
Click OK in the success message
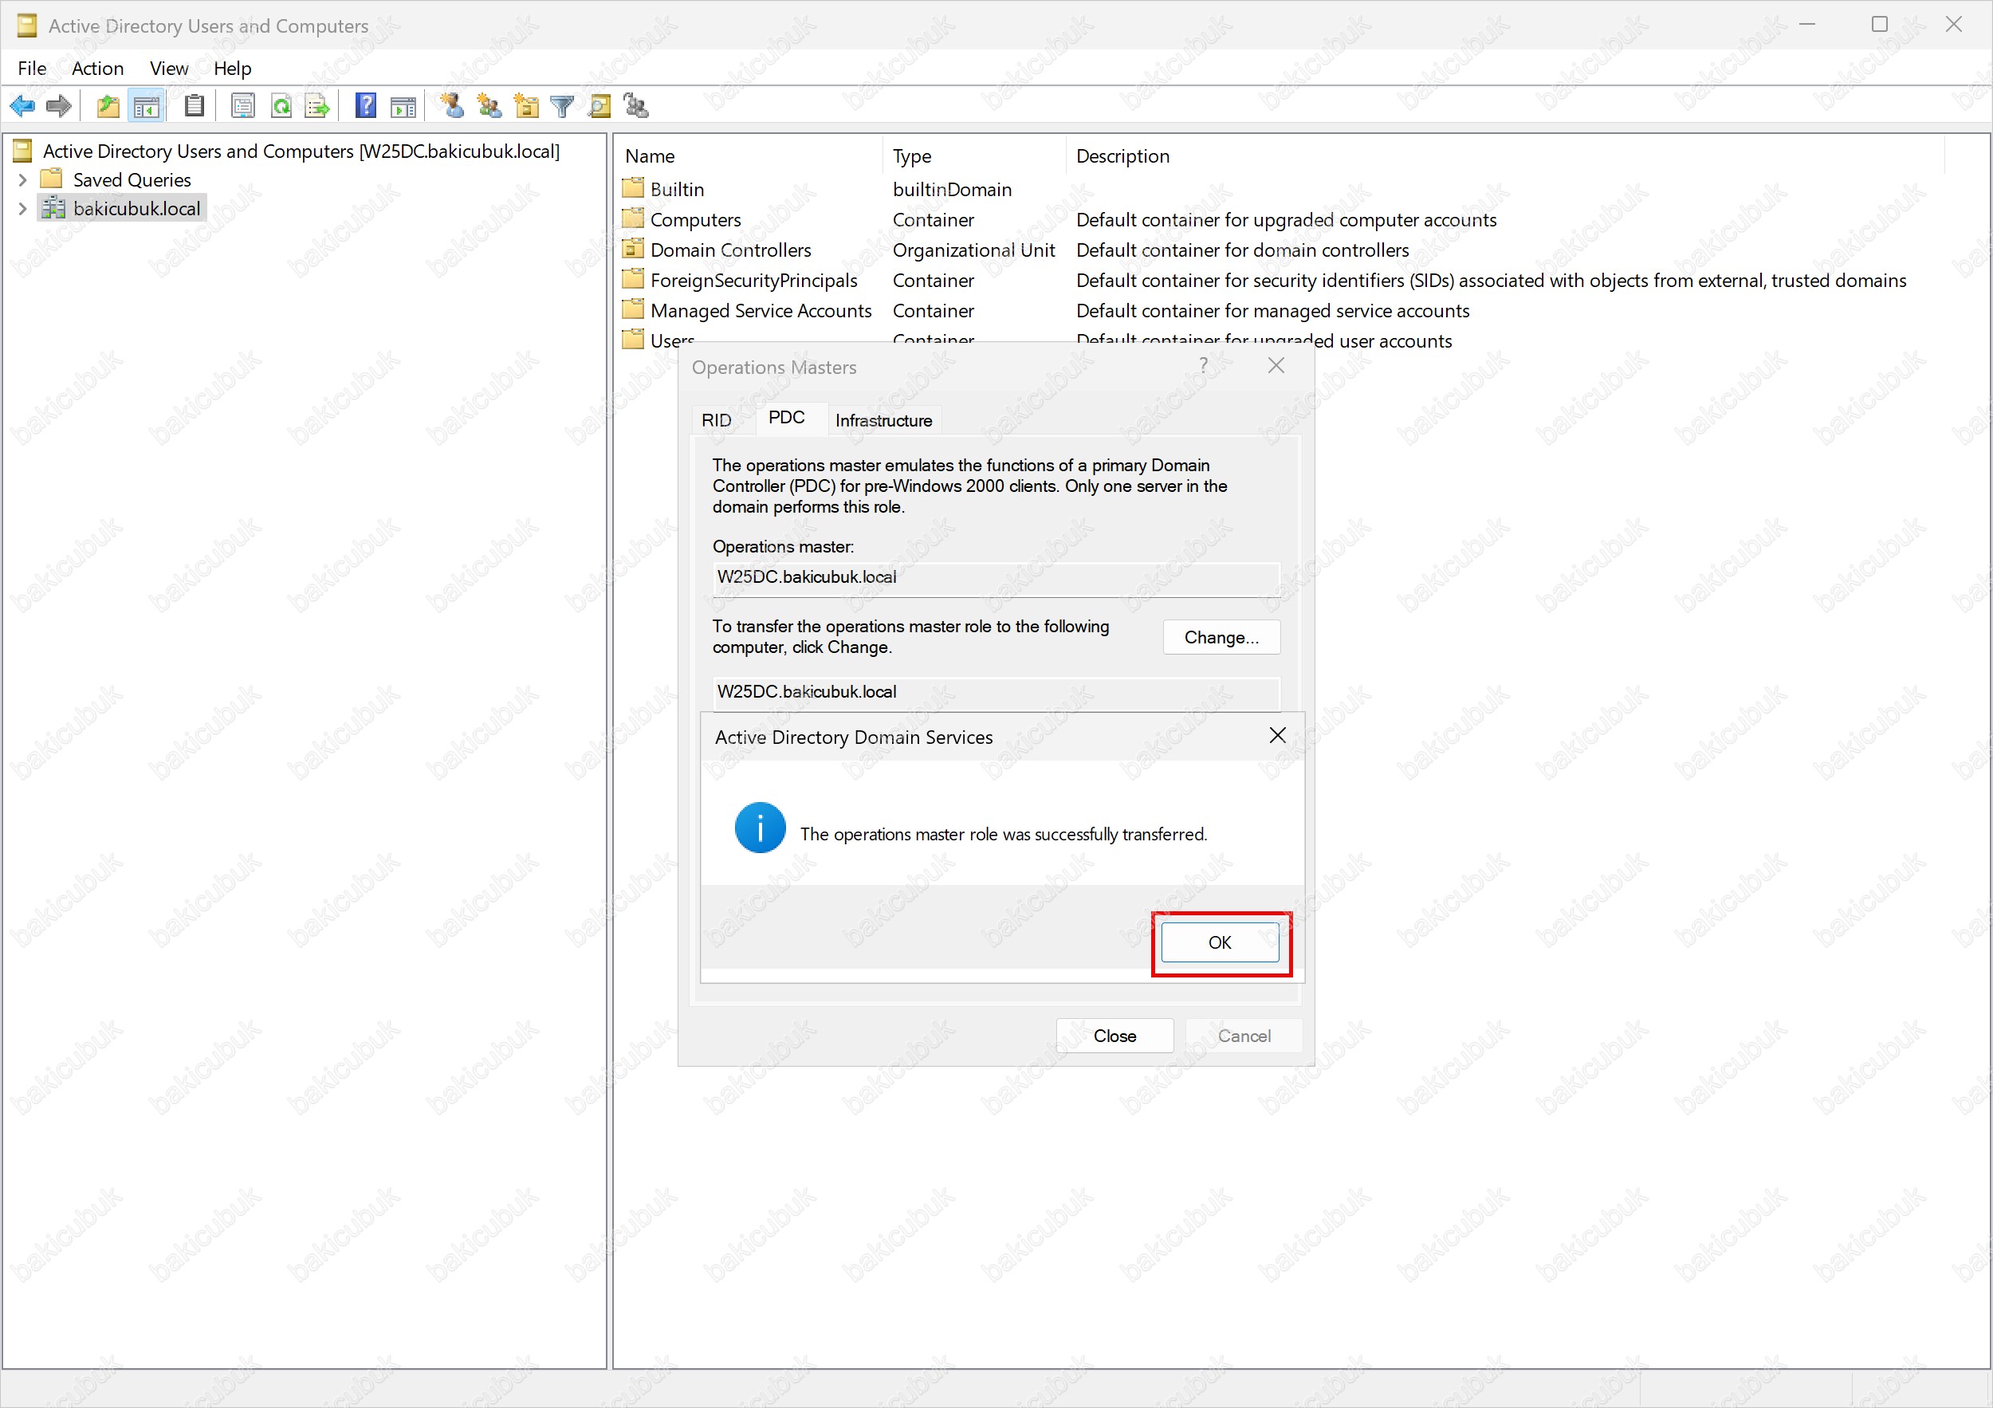(x=1220, y=942)
